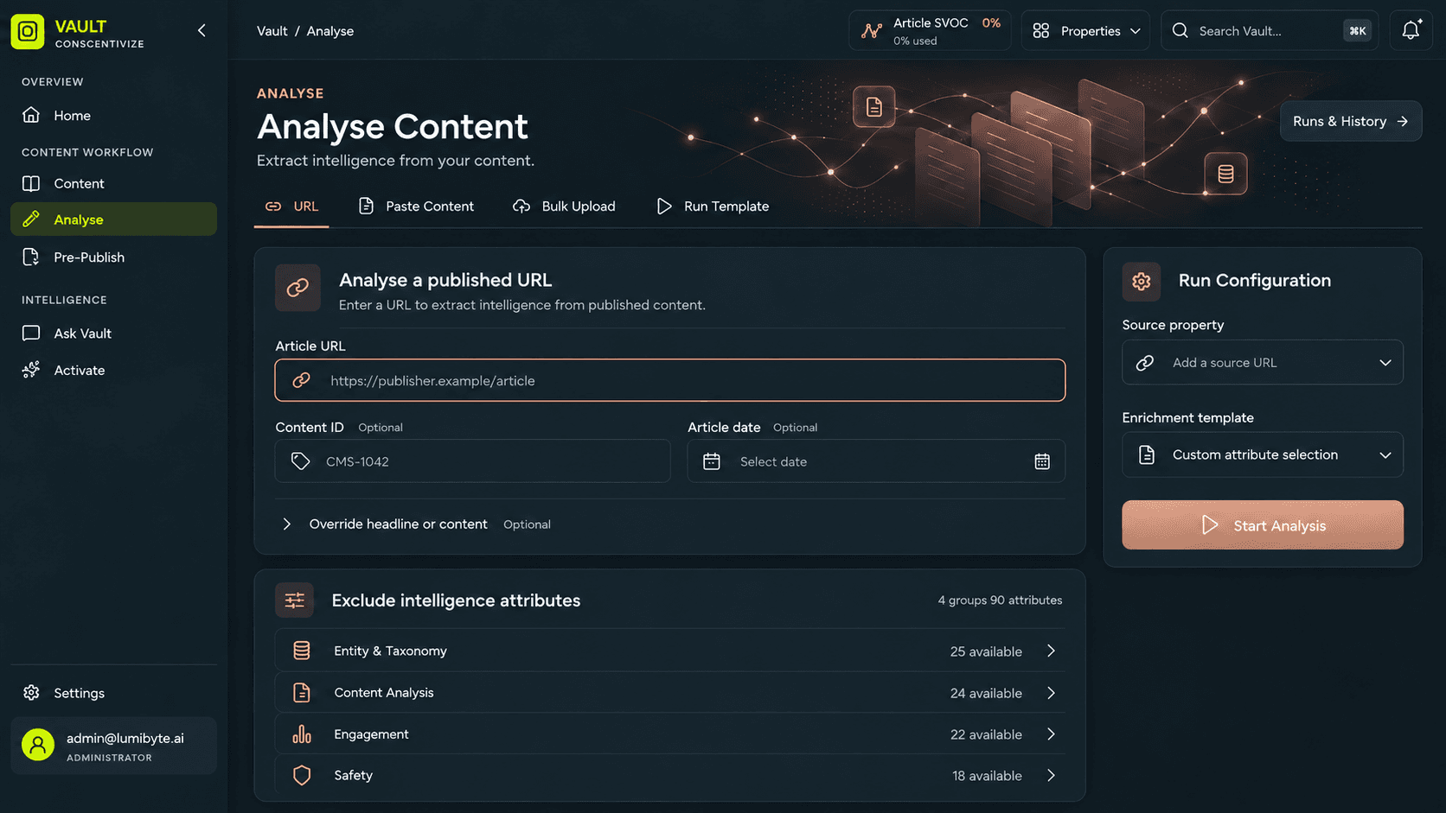This screenshot has height=813, width=1446.
Task: Click the Settings gear icon in sidebar
Action: click(31, 693)
